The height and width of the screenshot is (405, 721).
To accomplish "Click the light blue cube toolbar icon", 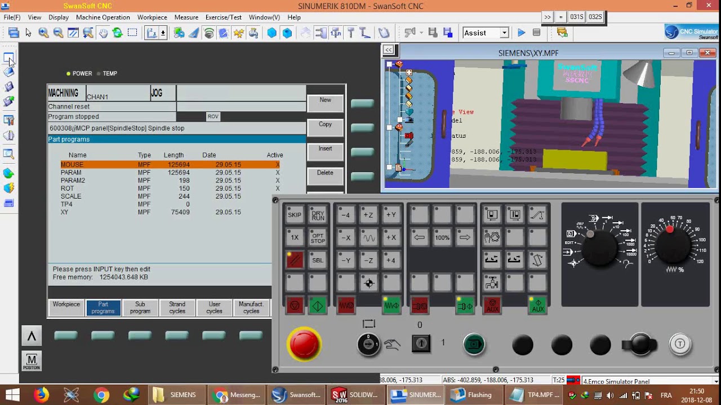I will tap(272, 33).
